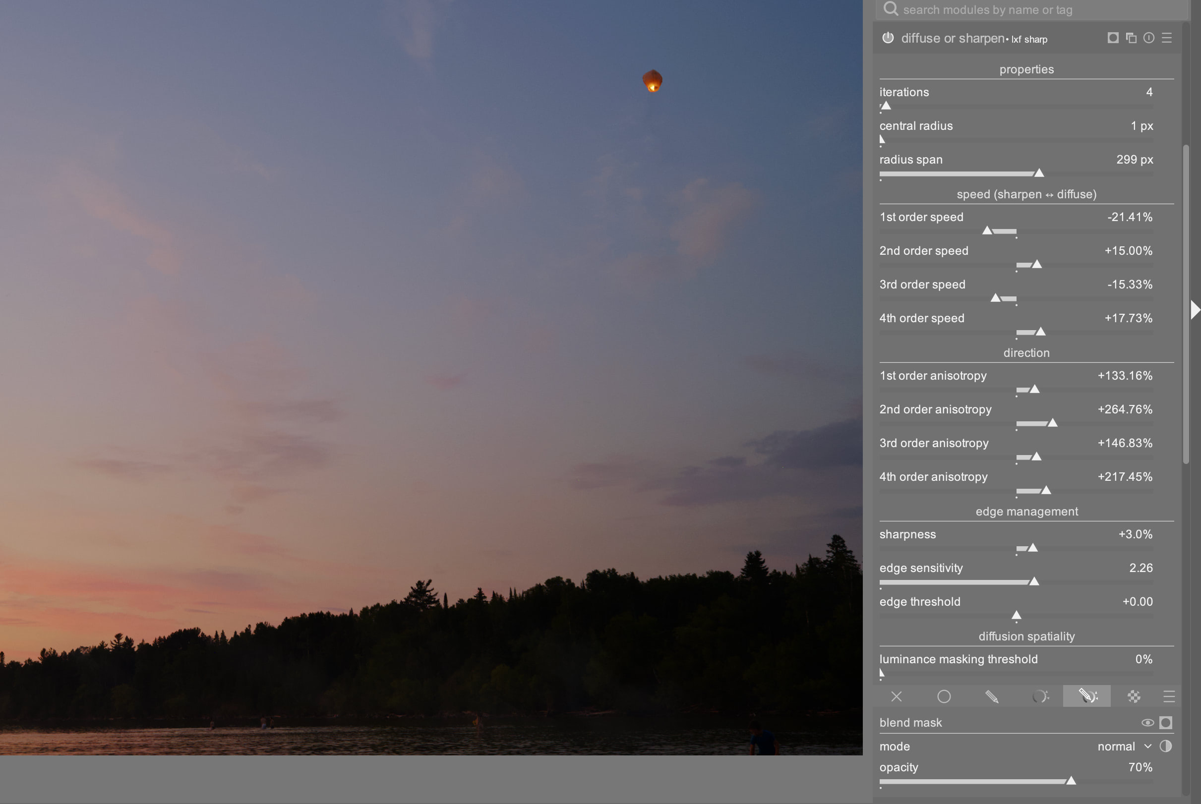
Task: Click the '-21.41%' speed value
Action: [x=1129, y=217]
